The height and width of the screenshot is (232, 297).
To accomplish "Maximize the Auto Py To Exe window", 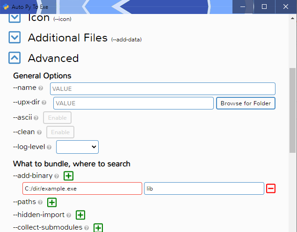I will coord(264,7).
